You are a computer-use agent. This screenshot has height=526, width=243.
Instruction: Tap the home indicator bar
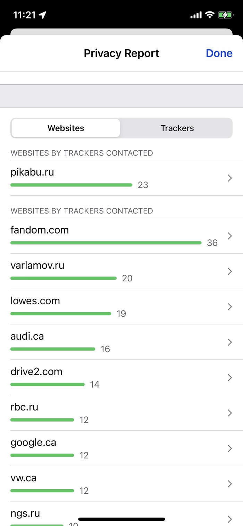121,519
